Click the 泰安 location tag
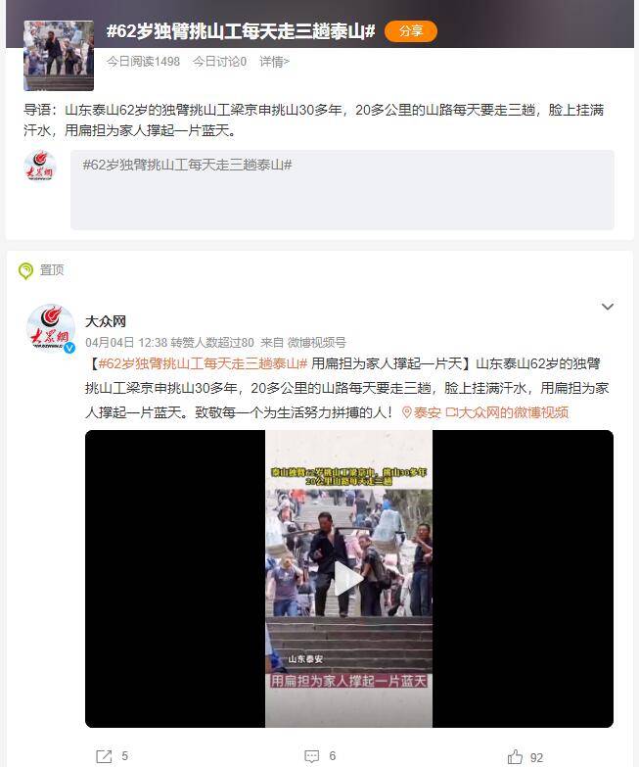This screenshot has width=639, height=767. tap(422, 412)
